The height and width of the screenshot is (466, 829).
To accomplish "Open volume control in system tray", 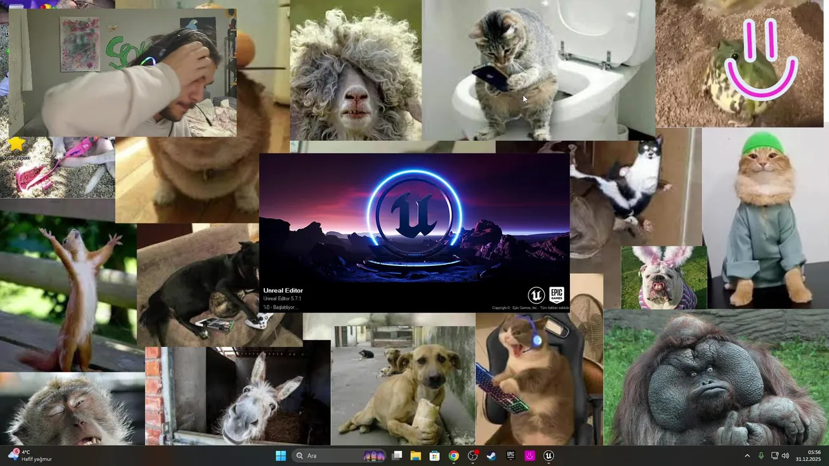I will (786, 456).
